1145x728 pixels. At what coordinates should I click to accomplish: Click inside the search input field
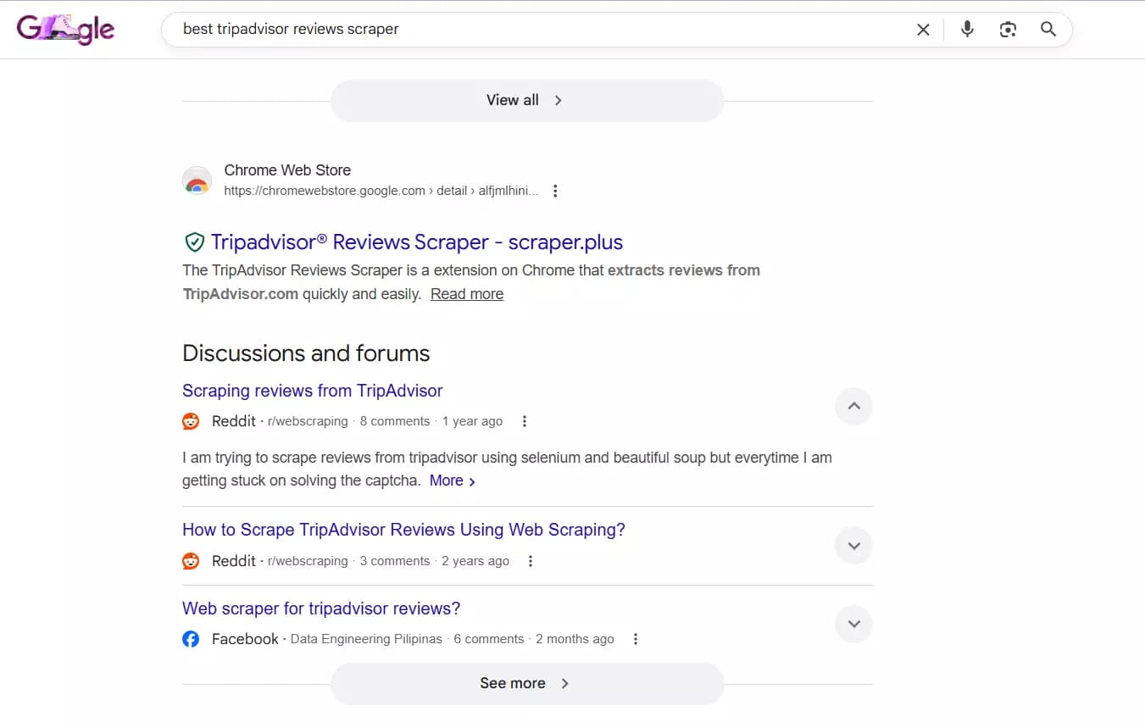click(x=509, y=29)
